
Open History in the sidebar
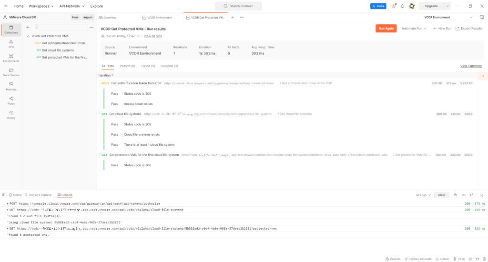[x=11, y=115]
